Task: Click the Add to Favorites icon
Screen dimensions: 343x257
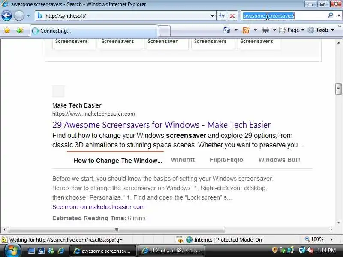Action: click(x=20, y=30)
